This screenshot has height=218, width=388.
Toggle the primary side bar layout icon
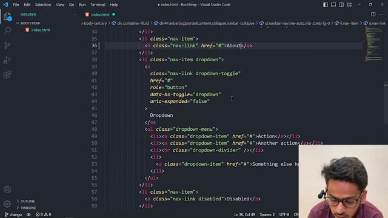(x=326, y=5)
